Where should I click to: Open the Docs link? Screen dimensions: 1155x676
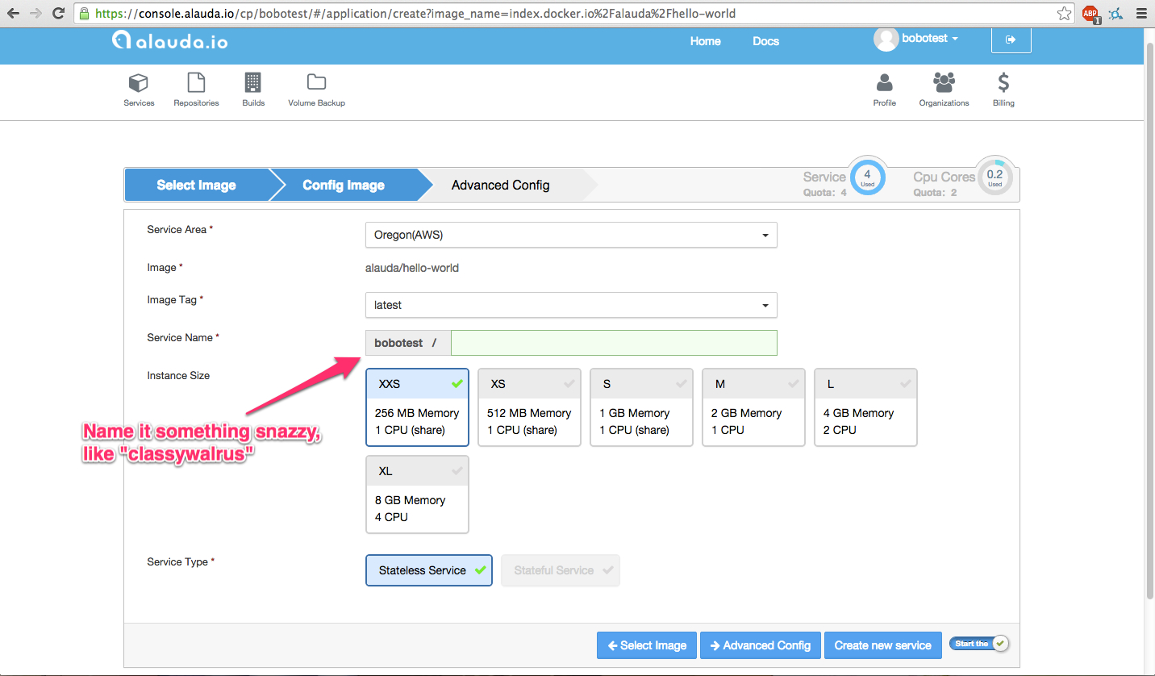pos(766,41)
